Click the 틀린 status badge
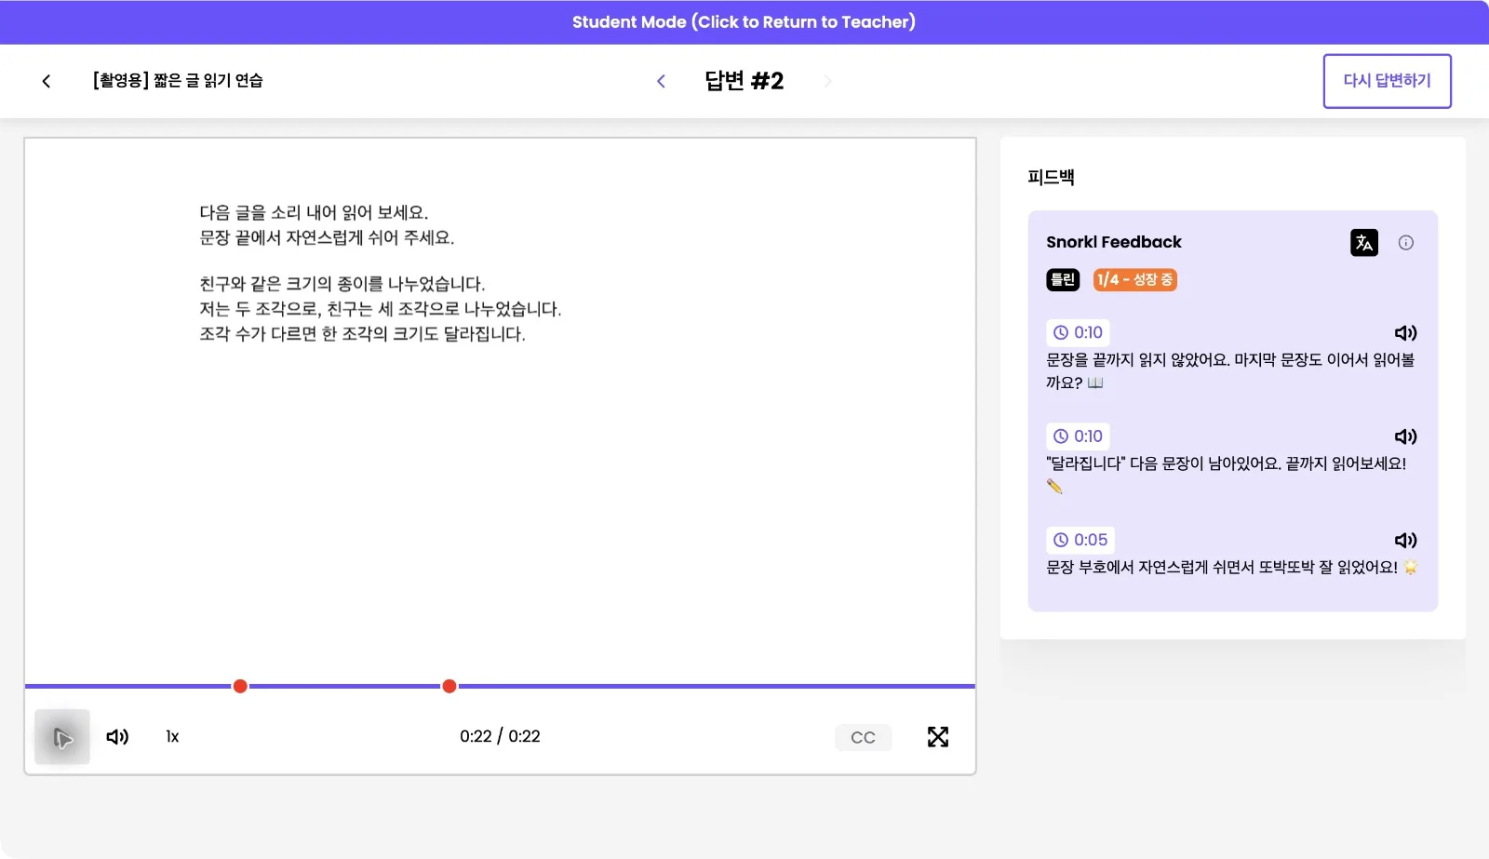Screen dimensions: 1489x859 [x=1063, y=280]
